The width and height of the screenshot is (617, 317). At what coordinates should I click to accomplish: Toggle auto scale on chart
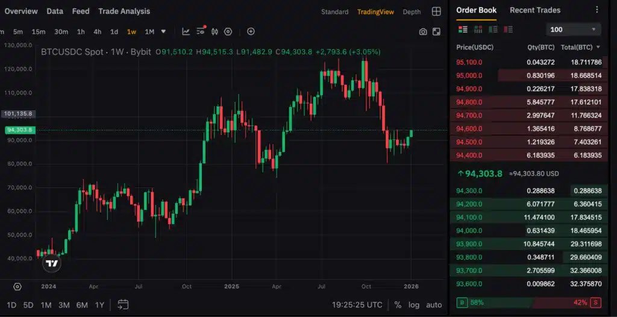pos(434,305)
